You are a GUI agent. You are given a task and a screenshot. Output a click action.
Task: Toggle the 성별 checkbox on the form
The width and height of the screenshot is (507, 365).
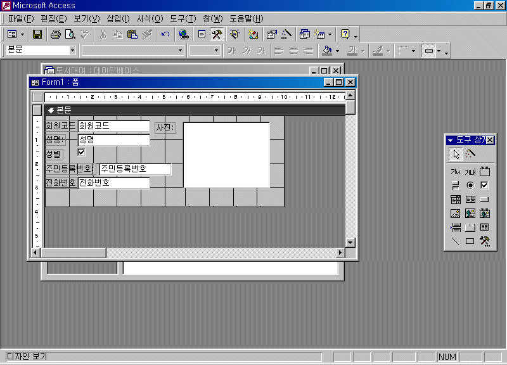point(82,152)
